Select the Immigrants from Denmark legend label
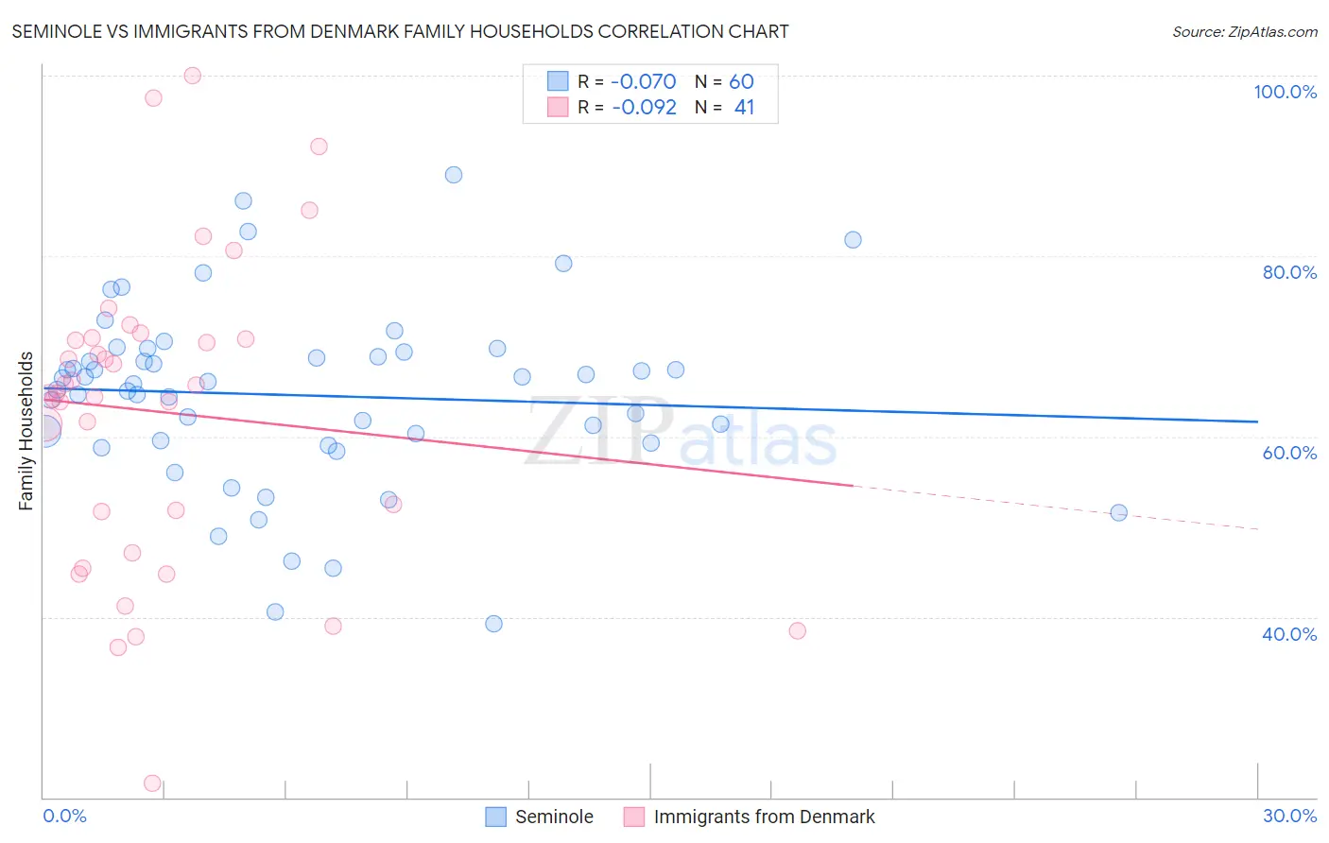The image size is (1329, 843). (764, 817)
